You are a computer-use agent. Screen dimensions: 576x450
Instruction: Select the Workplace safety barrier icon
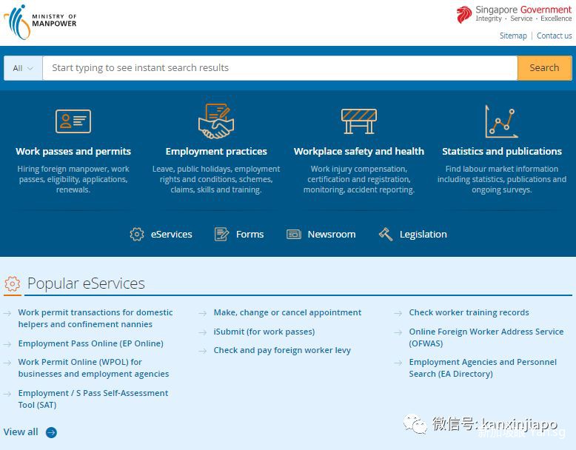[x=359, y=121]
